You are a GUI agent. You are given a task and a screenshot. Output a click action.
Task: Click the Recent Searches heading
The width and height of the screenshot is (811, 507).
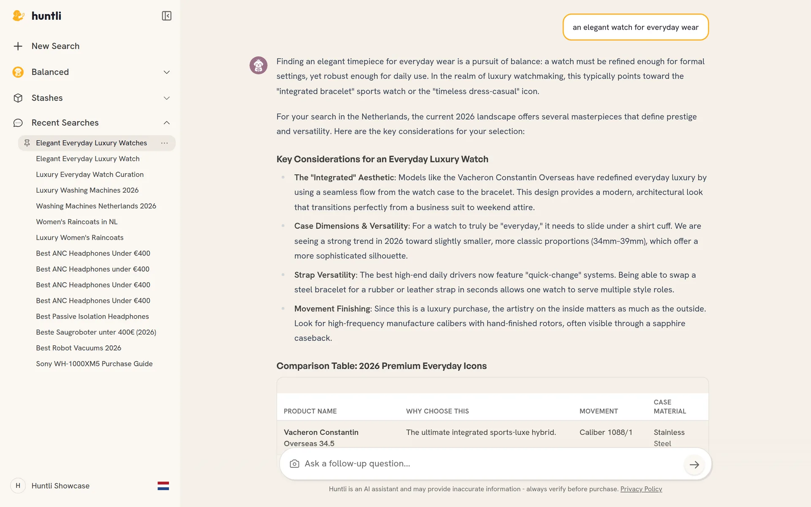tap(65, 123)
